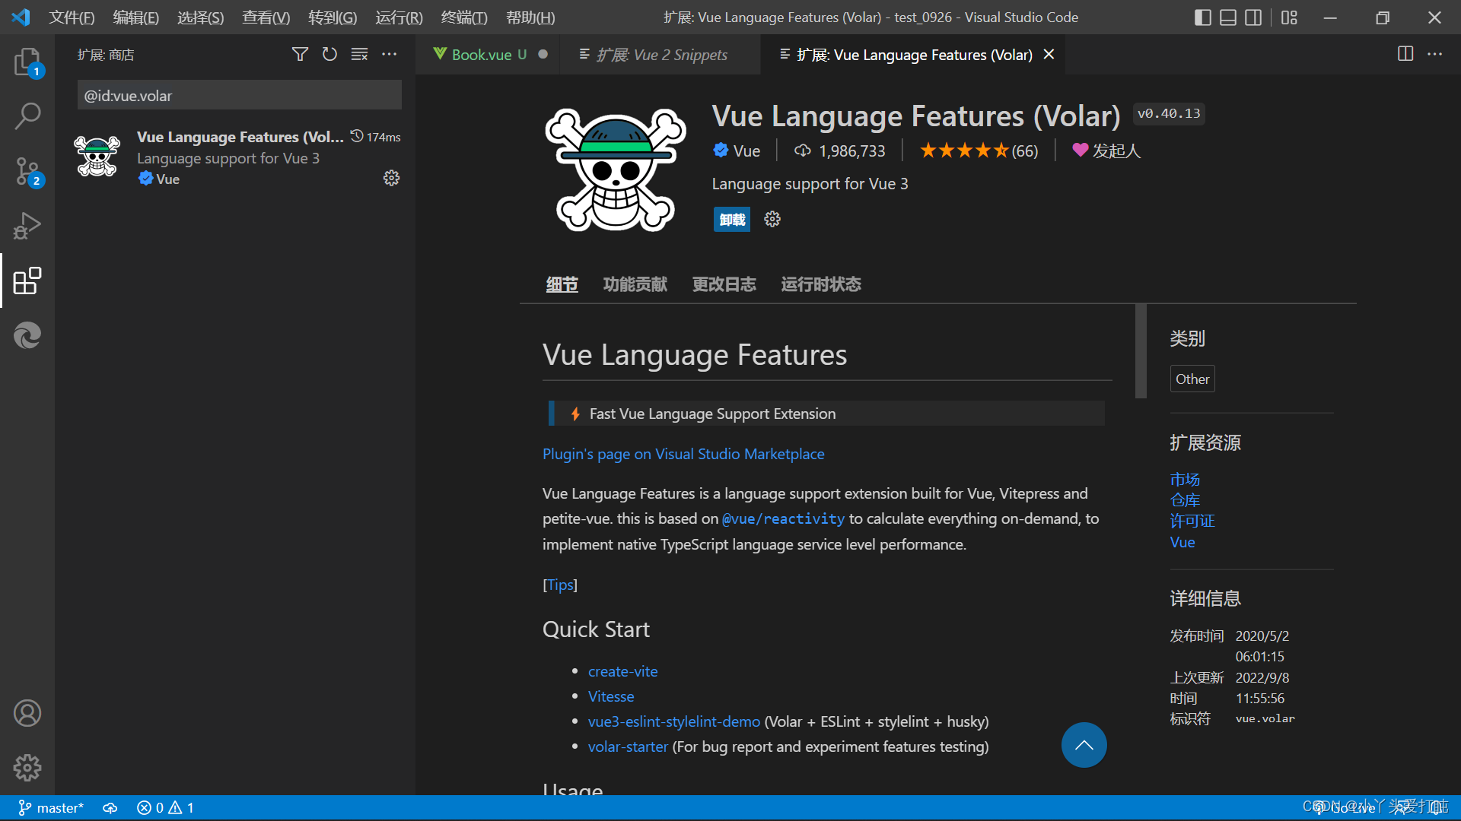
Task: Open the @vue/reactivity link
Action: [783, 518]
